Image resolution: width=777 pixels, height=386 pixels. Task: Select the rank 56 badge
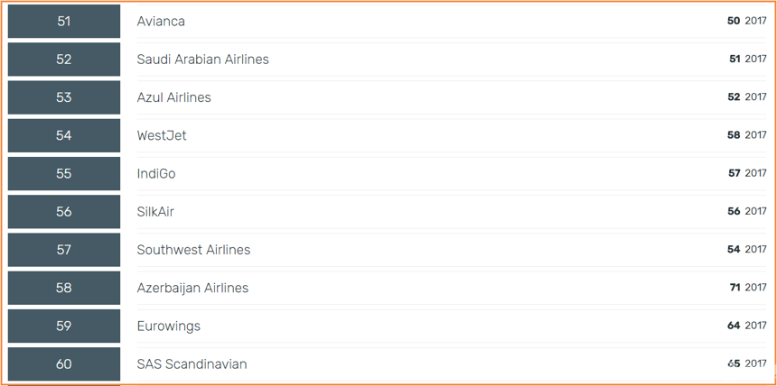(x=64, y=212)
